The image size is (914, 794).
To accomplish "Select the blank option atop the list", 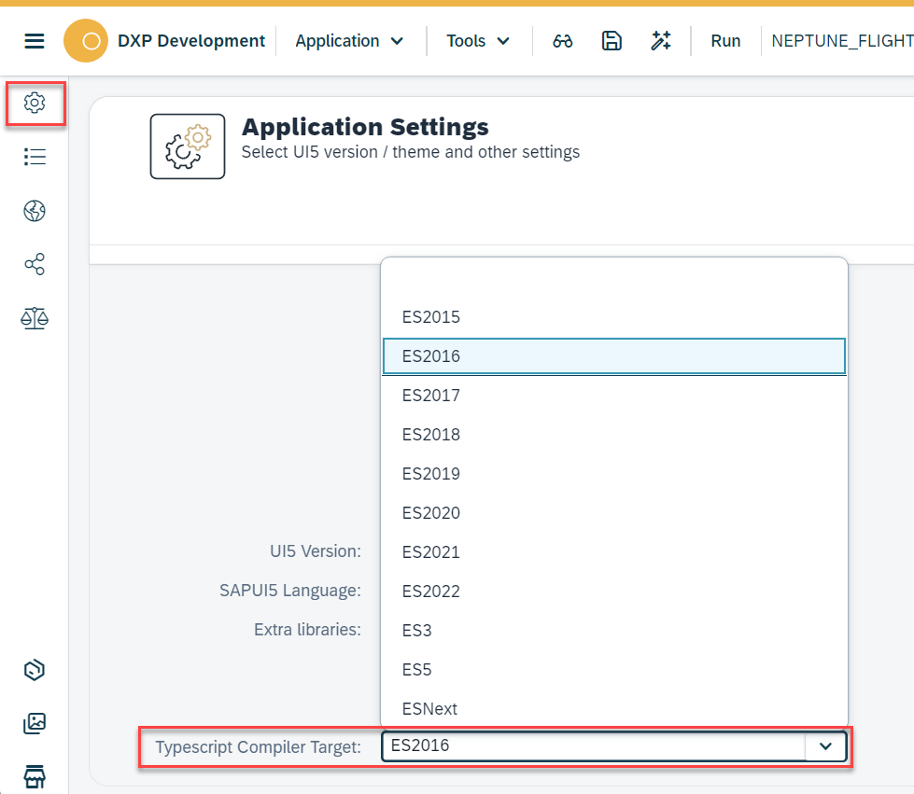I will 613,278.
